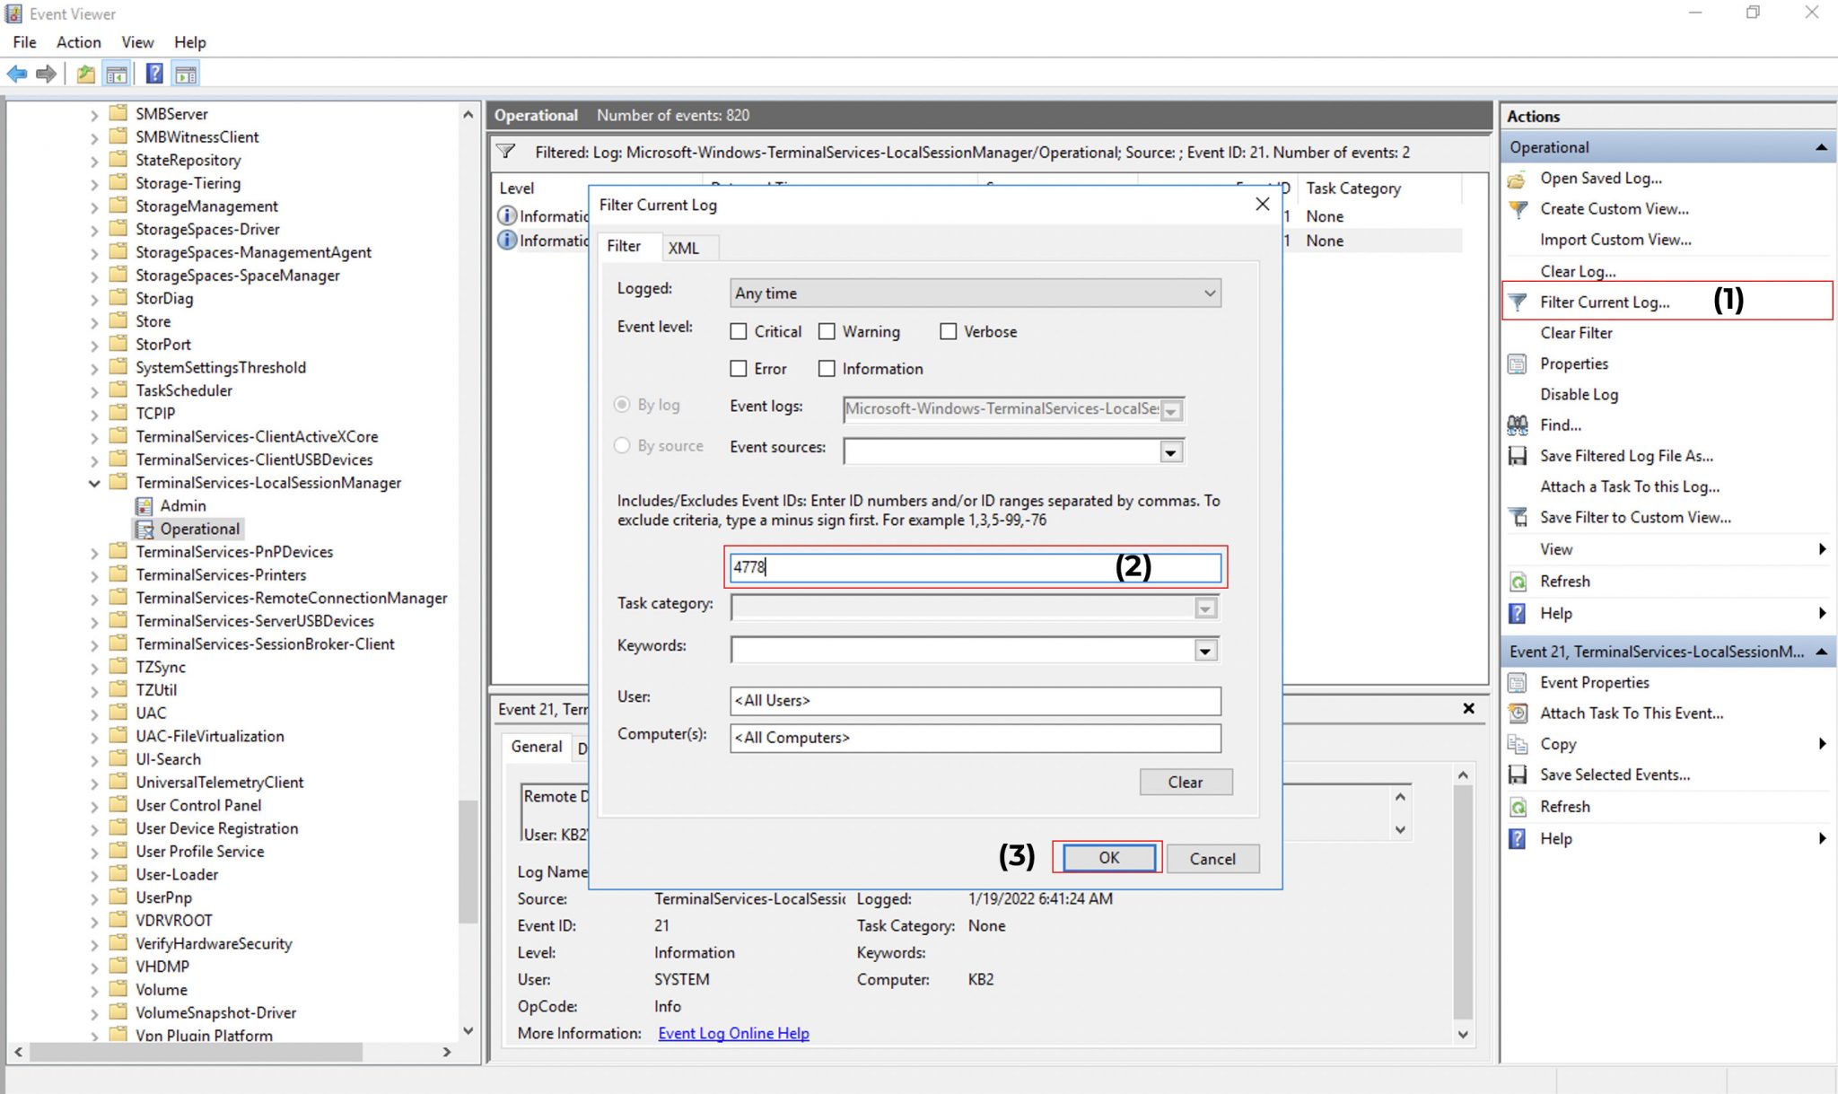Viewport: 1838px width, 1094px height.
Task: Enable the Warning event level checkbox
Action: [827, 331]
